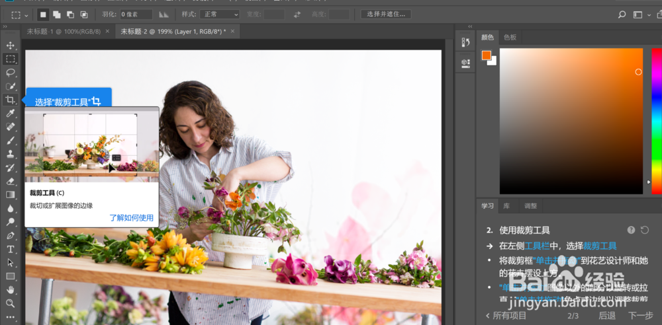The height and width of the screenshot is (325, 662).
Task: Click the 裁剪工具 link in instructions
Action: (x=600, y=246)
